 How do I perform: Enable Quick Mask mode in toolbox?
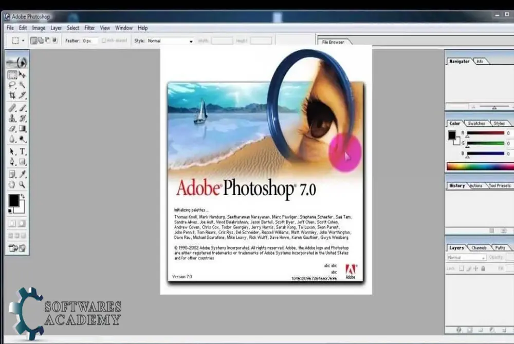pyautogui.click(x=22, y=223)
